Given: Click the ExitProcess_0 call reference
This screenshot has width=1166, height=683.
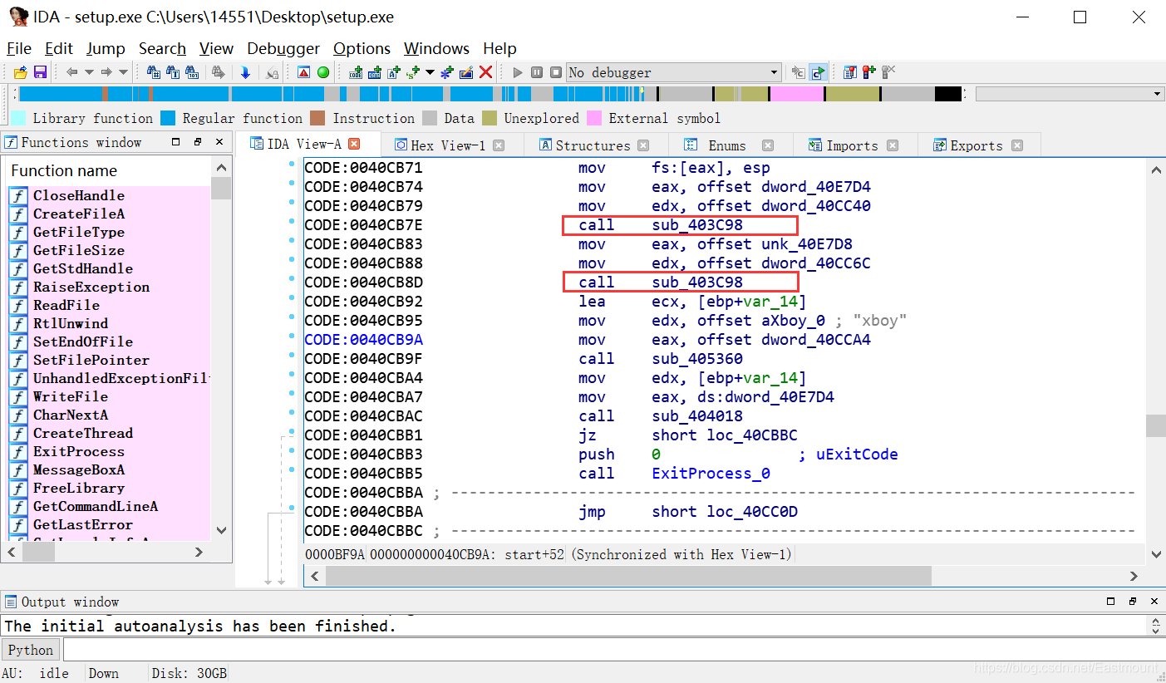Looking at the screenshot, I should click(711, 474).
